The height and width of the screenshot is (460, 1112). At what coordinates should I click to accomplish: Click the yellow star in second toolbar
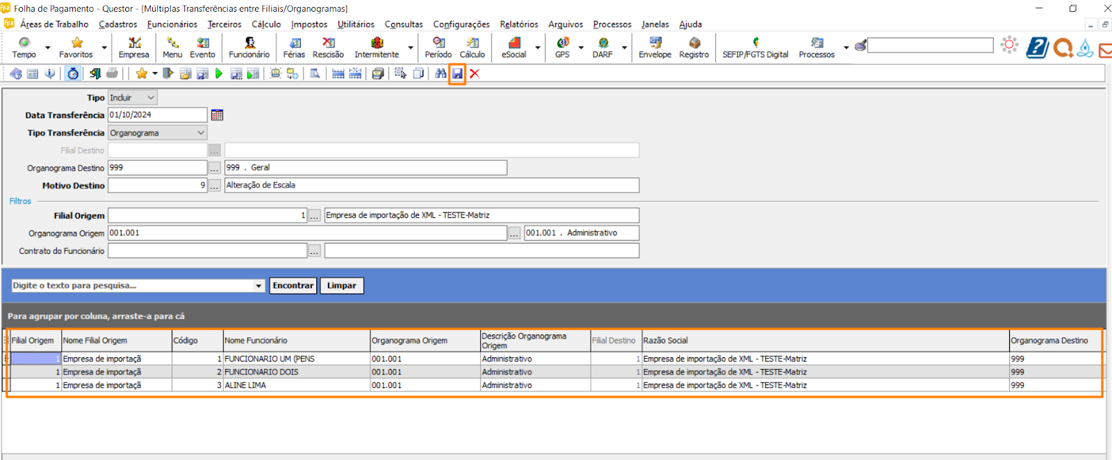coord(141,74)
